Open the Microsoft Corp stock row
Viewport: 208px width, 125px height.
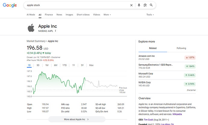[167, 75]
